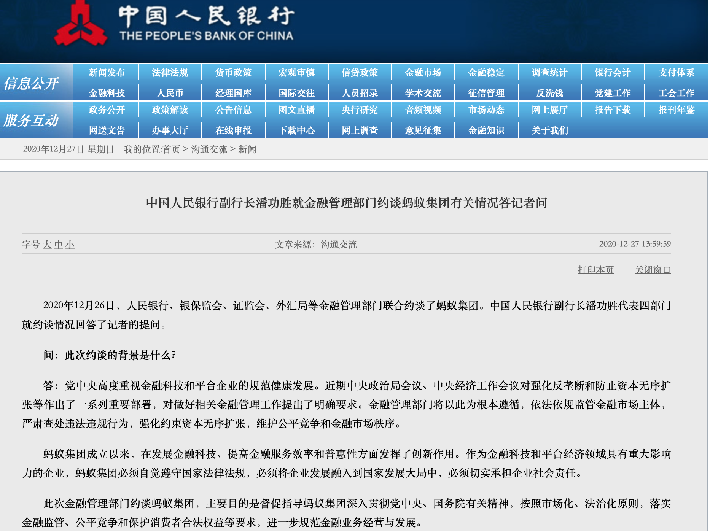Open 金融科技 navigation item
Image resolution: width=710 pixels, height=531 pixels.
pyautogui.click(x=107, y=93)
